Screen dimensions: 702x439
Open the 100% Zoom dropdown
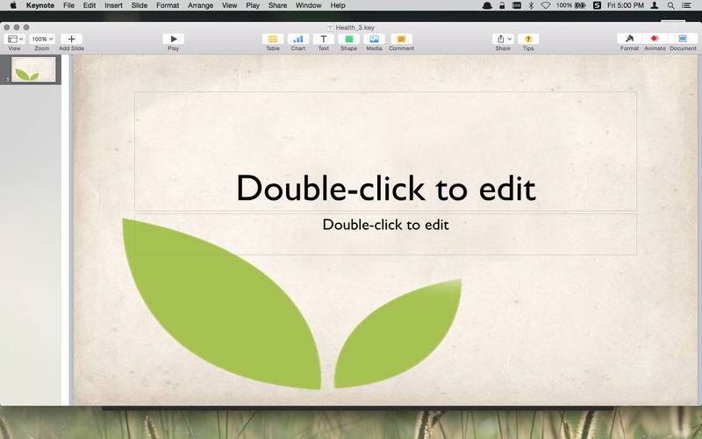[42, 39]
